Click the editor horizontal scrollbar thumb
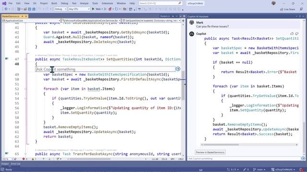The height and width of the screenshot is (172, 307). click(x=90, y=159)
